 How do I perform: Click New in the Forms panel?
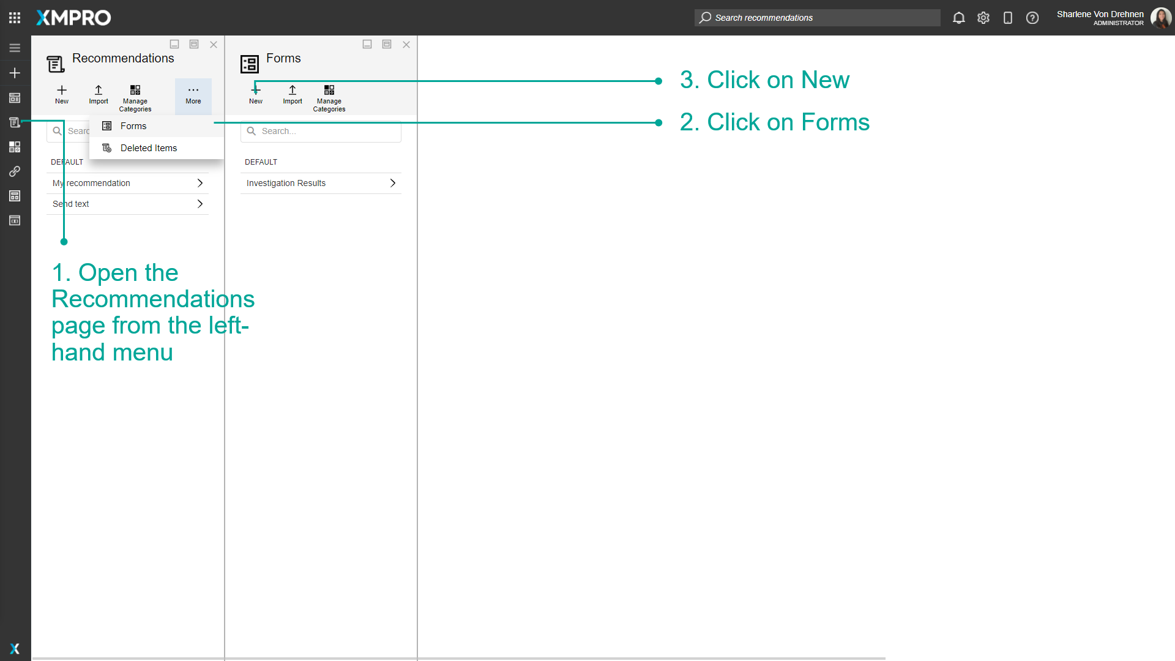click(x=255, y=95)
